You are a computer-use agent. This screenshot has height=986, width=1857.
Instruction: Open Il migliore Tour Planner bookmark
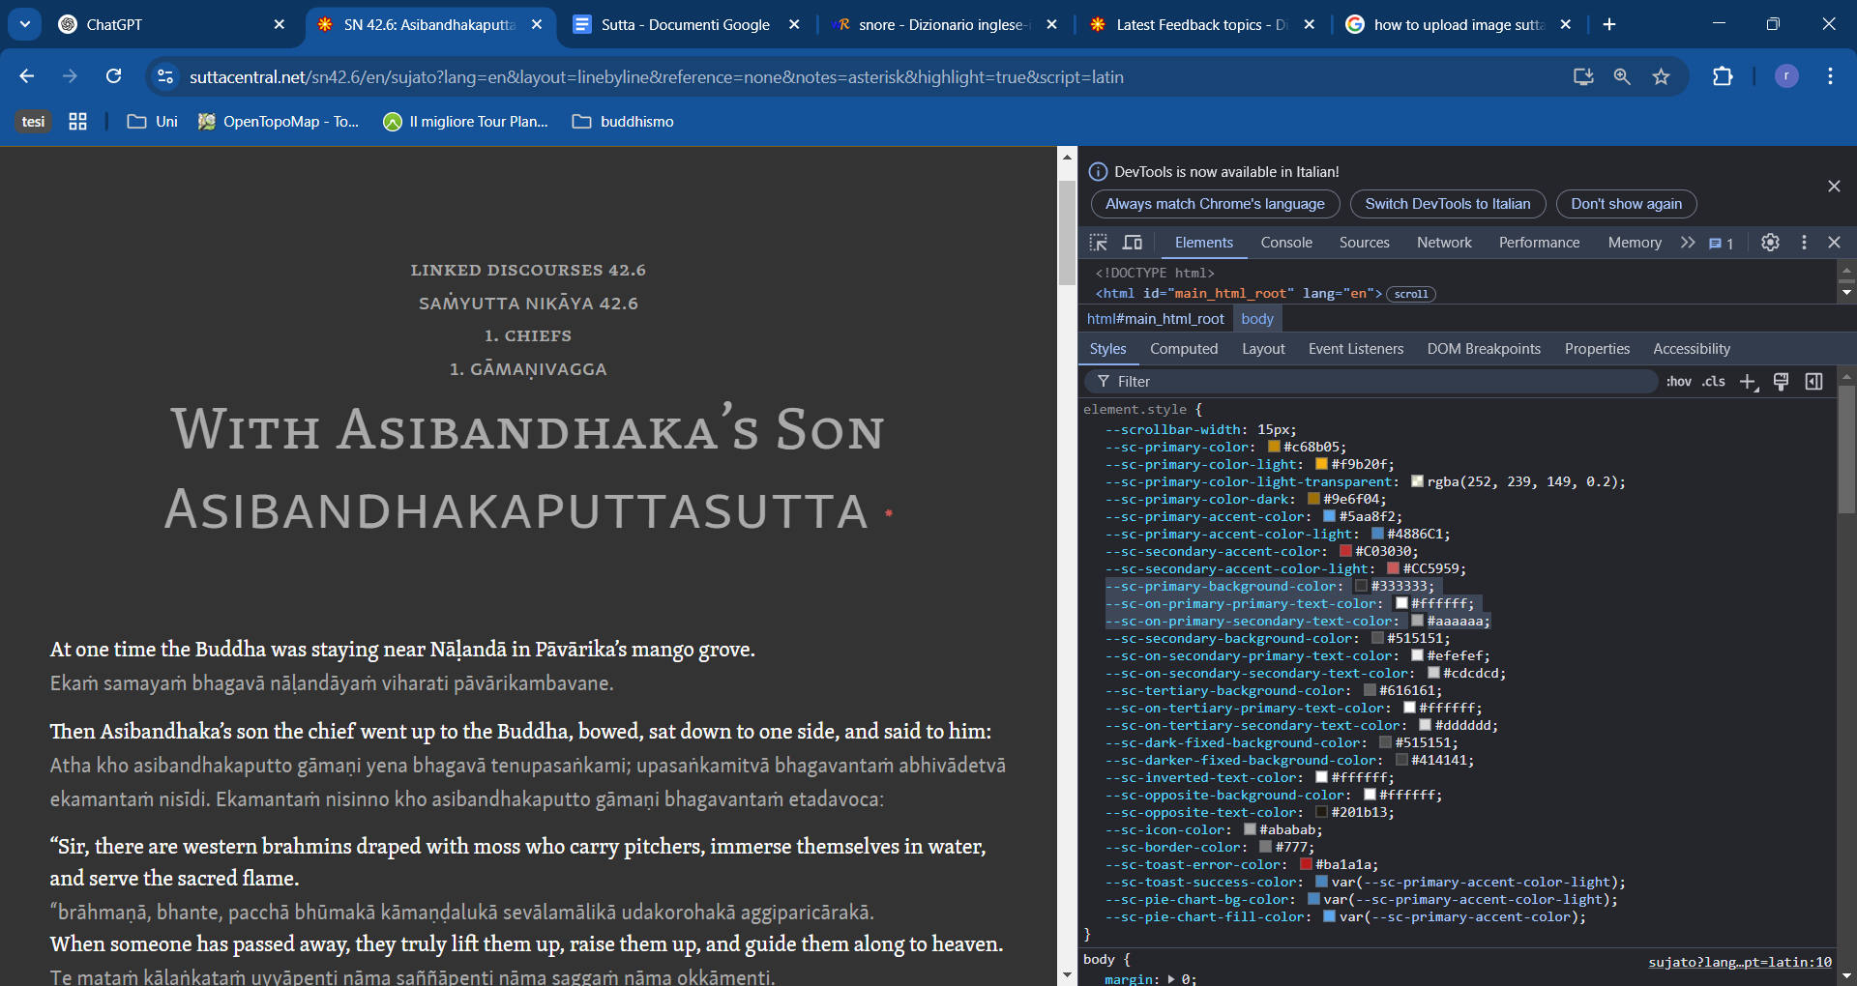(x=465, y=122)
